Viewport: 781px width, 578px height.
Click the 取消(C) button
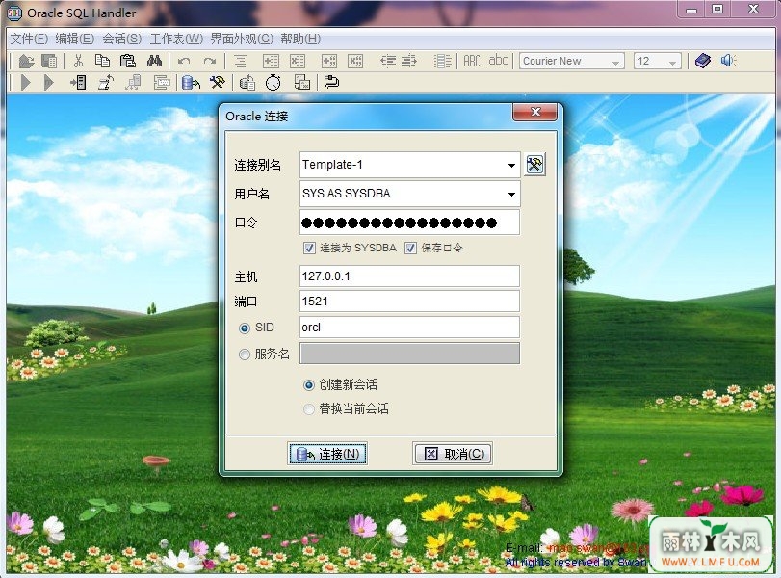coord(453,454)
